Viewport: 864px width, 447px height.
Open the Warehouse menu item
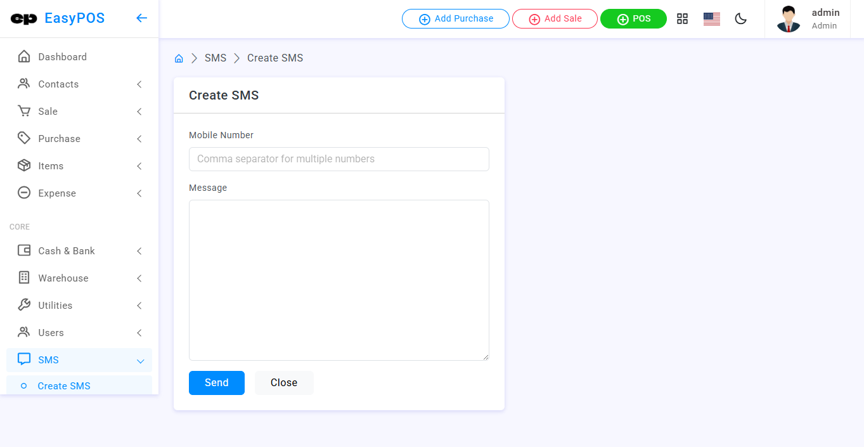63,278
